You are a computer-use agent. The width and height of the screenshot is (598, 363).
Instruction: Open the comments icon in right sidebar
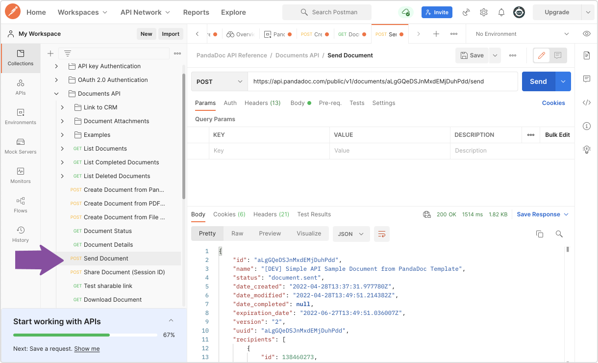pos(586,79)
